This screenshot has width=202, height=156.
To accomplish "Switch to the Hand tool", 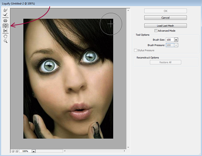I will 5,36.
